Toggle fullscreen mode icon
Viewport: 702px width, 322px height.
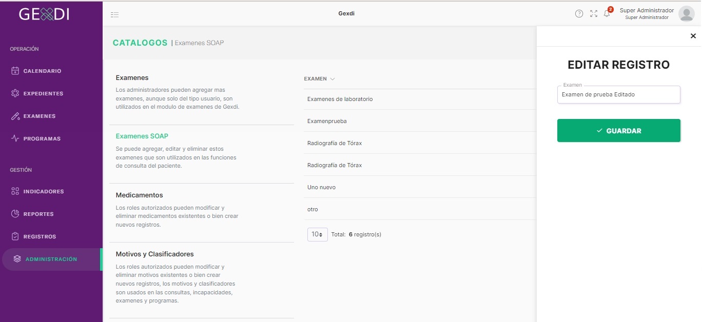point(594,14)
